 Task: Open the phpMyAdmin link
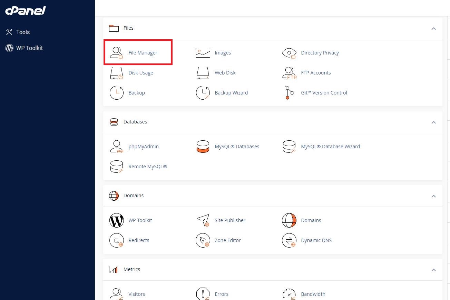click(x=144, y=147)
